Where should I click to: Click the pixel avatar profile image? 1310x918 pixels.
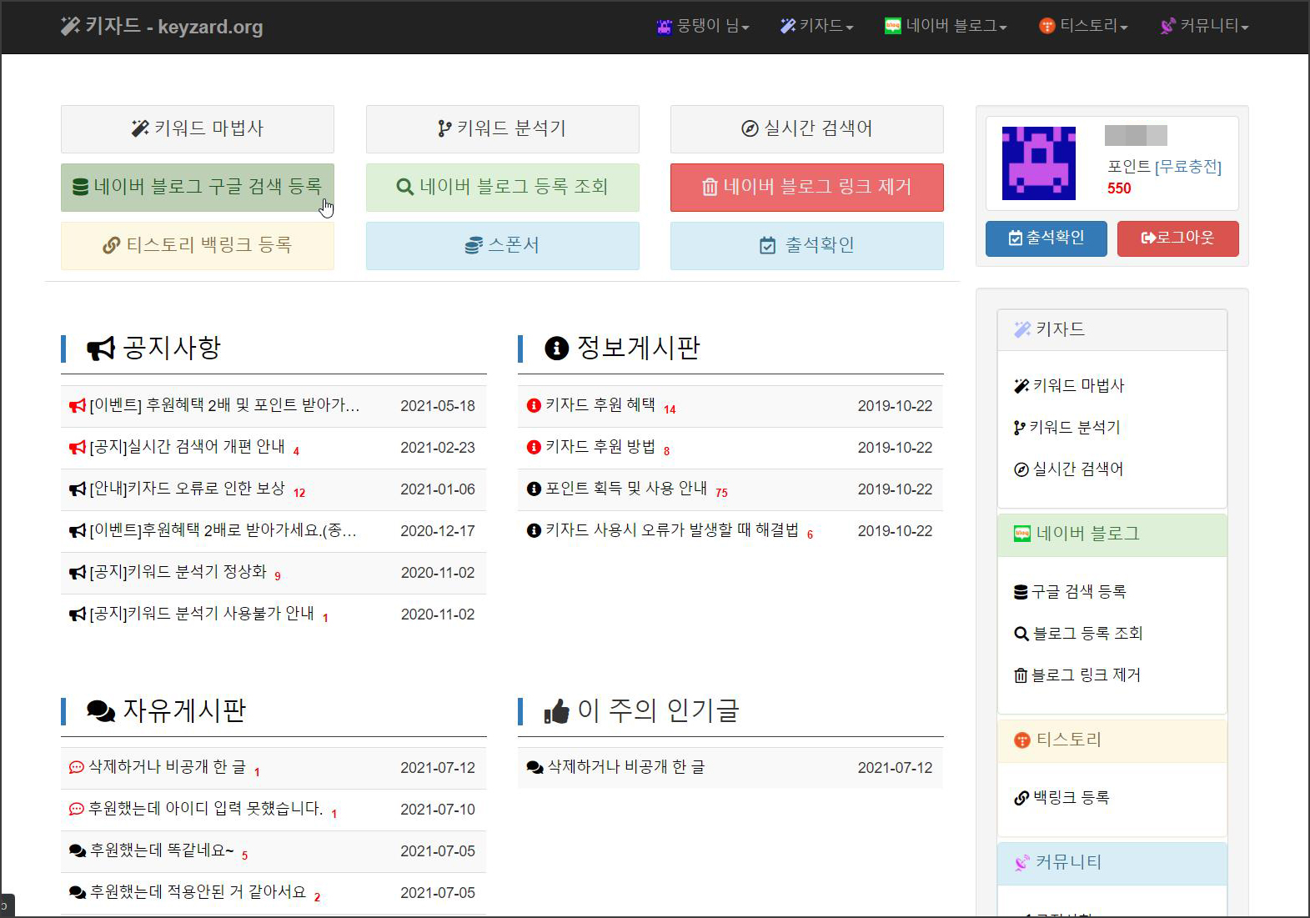click(x=1039, y=163)
